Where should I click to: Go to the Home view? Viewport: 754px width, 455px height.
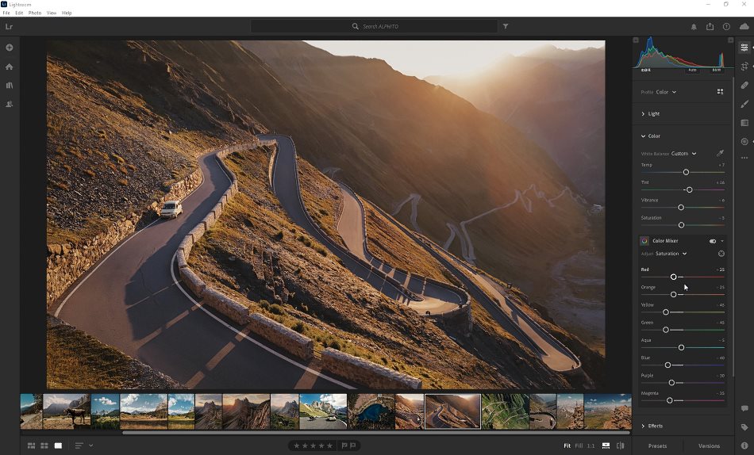click(x=10, y=67)
